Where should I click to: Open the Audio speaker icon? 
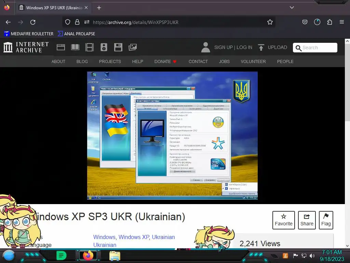coord(104,47)
